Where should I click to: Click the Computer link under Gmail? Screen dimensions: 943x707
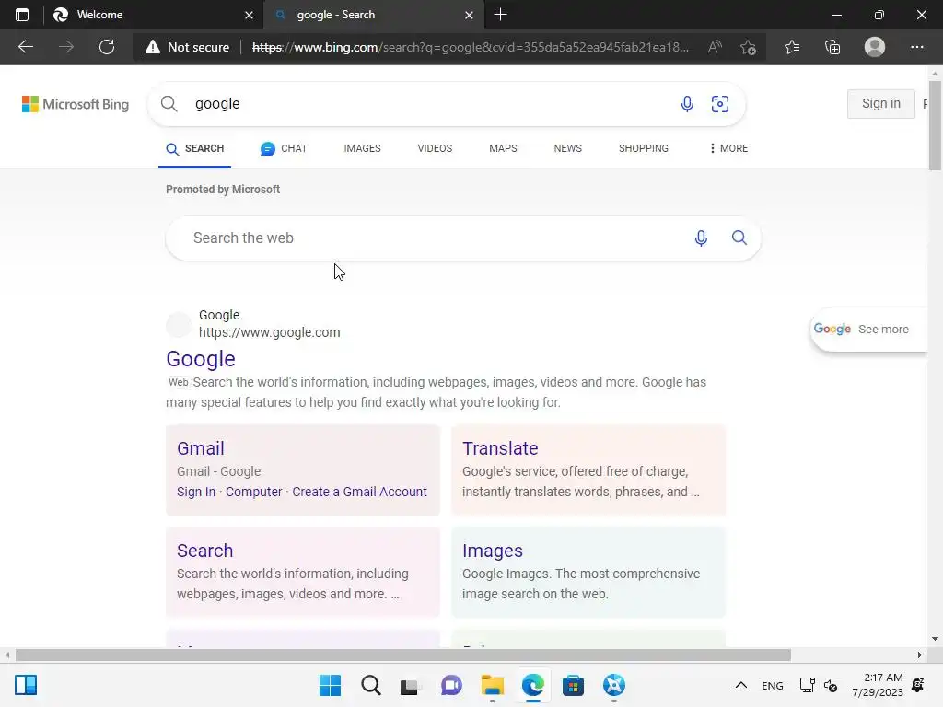[x=254, y=492]
